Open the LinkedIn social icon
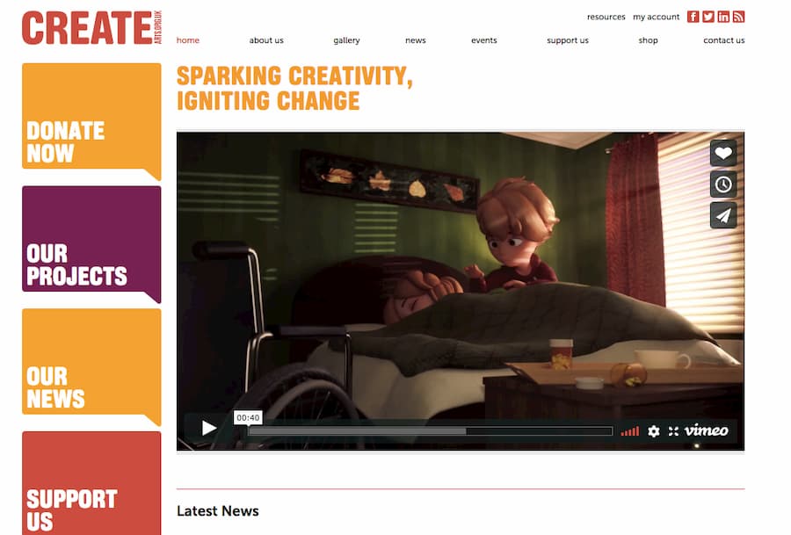The width and height of the screenshot is (791, 535). pyautogui.click(x=723, y=17)
